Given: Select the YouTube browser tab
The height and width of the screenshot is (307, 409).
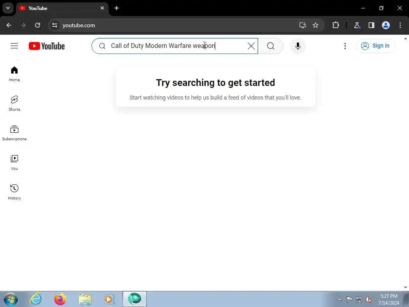Looking at the screenshot, I should point(63,8).
